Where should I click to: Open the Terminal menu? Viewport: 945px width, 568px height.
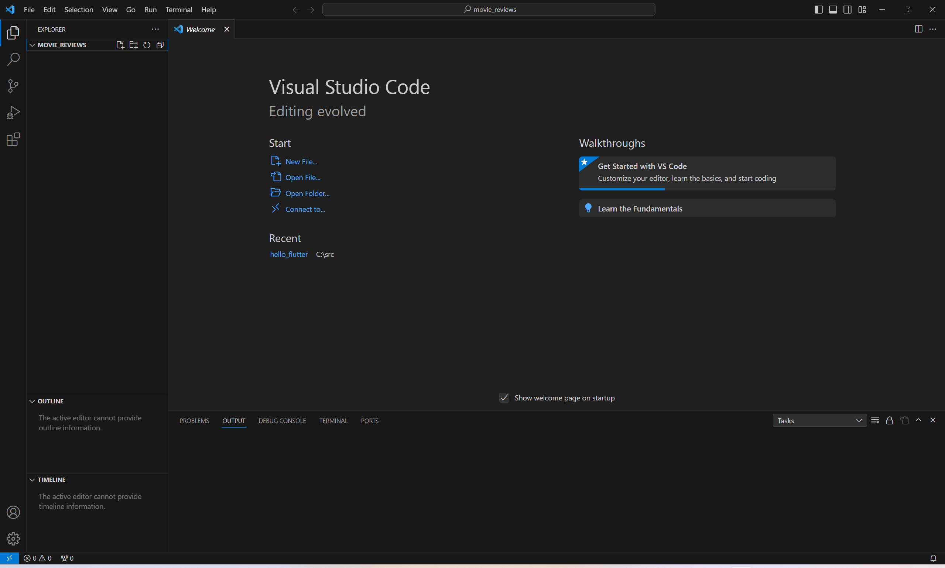coord(178,10)
